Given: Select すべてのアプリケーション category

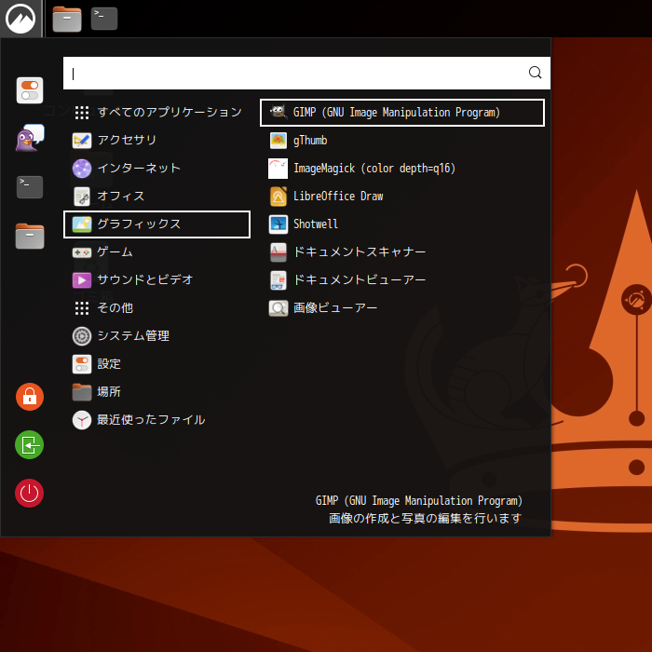Looking at the screenshot, I should 156,113.
